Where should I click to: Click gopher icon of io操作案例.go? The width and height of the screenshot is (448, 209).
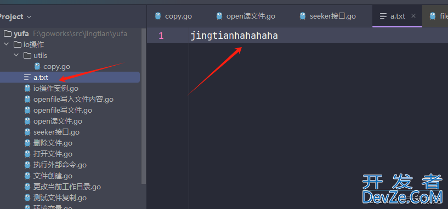pyautogui.click(x=27, y=89)
